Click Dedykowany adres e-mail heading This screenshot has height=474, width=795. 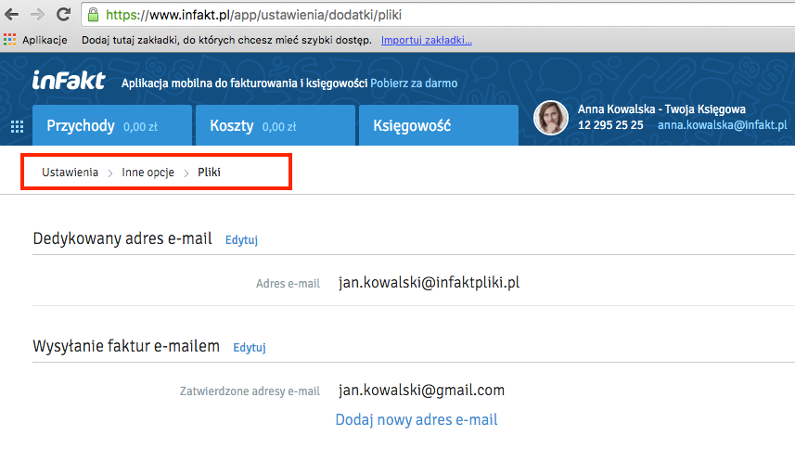(122, 238)
